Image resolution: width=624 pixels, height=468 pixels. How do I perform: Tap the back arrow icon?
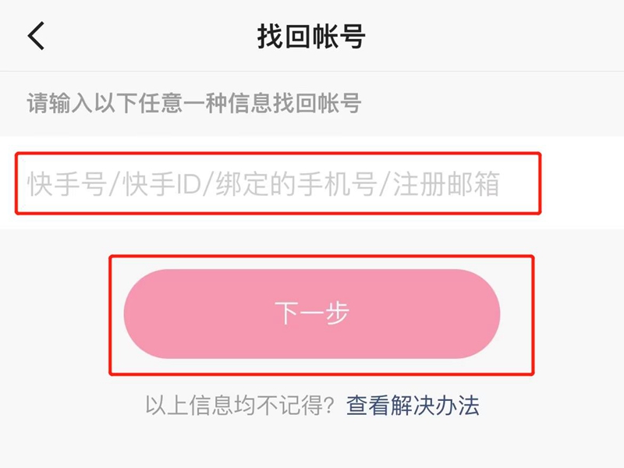(37, 36)
